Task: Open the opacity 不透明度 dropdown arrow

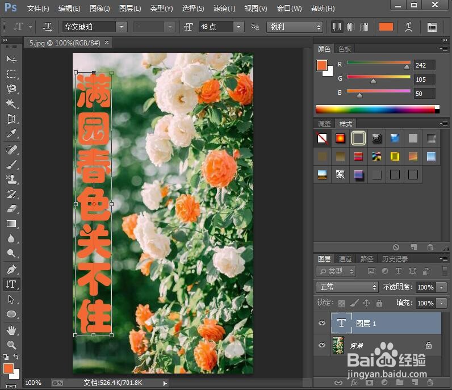Action: pos(442,287)
